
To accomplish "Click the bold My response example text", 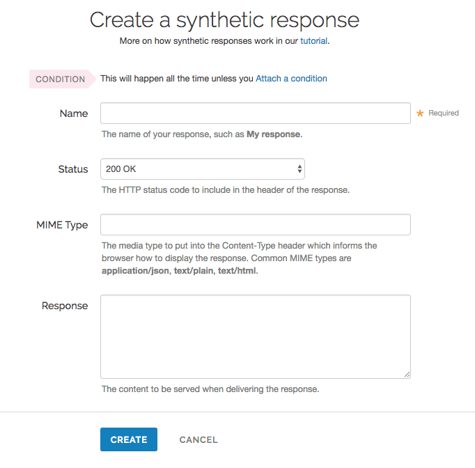I will click(274, 134).
